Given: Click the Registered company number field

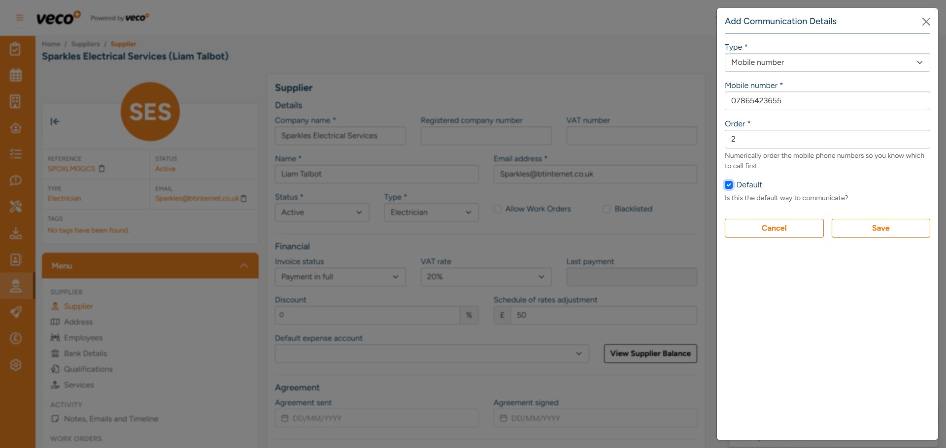Looking at the screenshot, I should 486,136.
